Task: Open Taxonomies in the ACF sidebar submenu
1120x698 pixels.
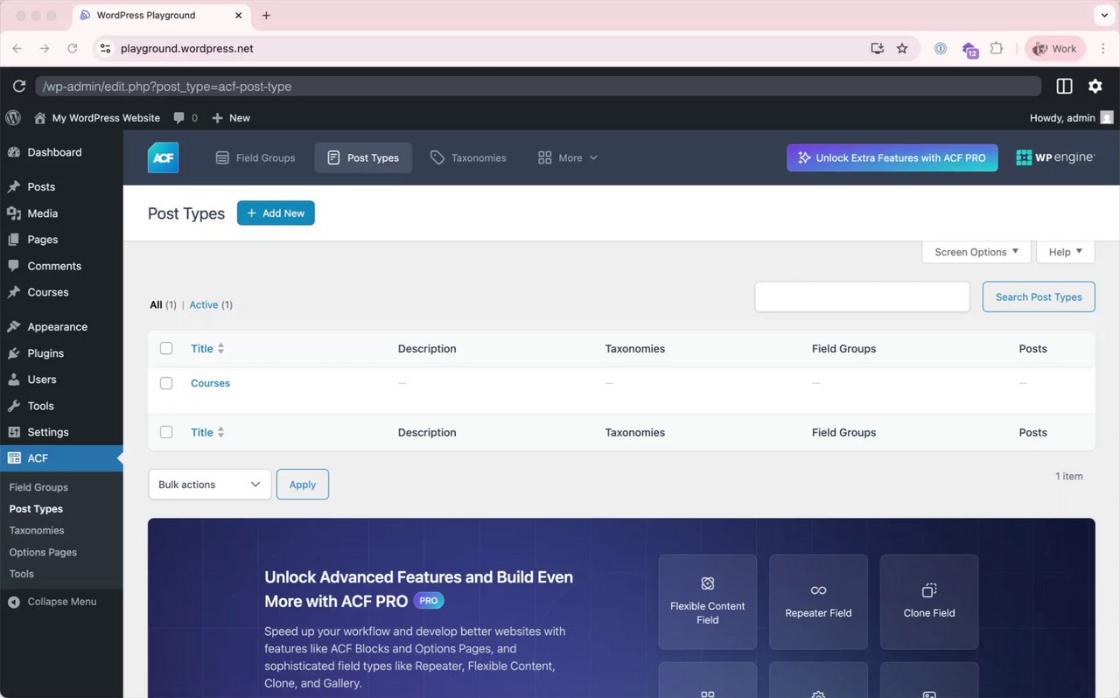Action: 37,530
